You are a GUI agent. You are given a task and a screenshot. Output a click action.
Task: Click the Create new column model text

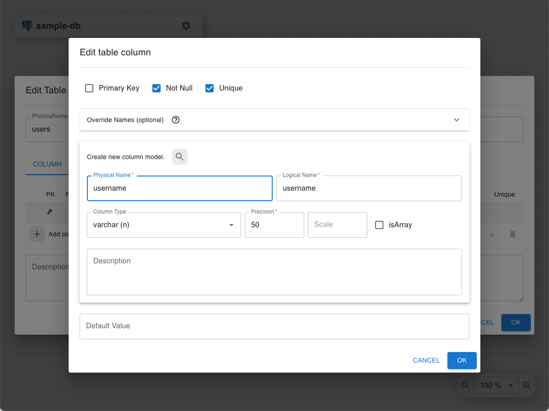pyautogui.click(x=126, y=157)
